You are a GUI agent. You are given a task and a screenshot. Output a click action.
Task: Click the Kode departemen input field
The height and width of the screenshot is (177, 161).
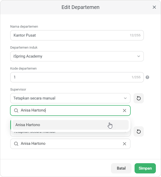tap(77, 77)
